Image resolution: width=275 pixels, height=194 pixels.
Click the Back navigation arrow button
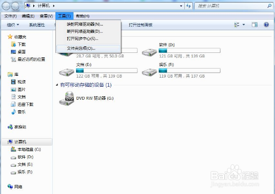pos(6,6)
